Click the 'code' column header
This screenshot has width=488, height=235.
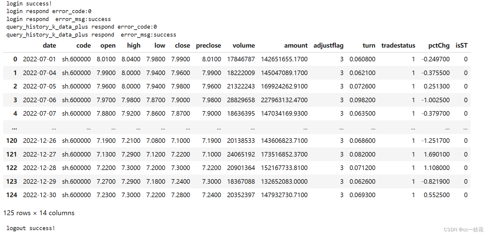tap(84, 45)
